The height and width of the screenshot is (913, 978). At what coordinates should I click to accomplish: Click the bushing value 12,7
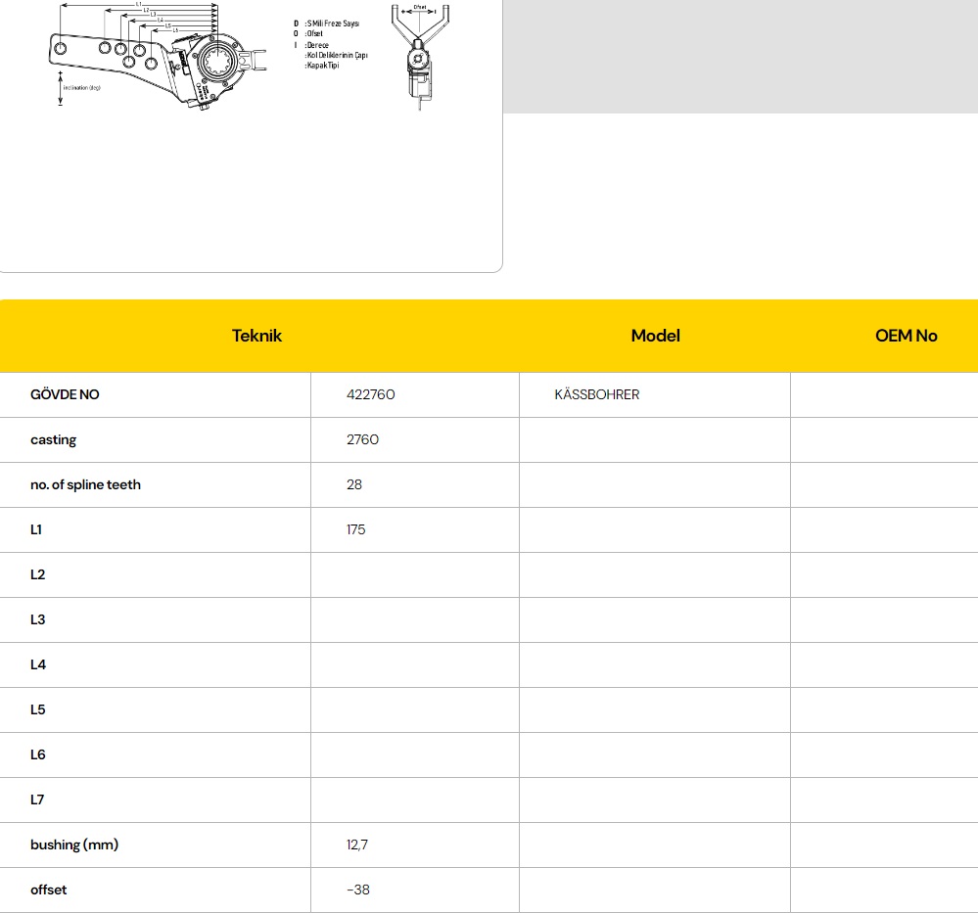[x=357, y=845]
